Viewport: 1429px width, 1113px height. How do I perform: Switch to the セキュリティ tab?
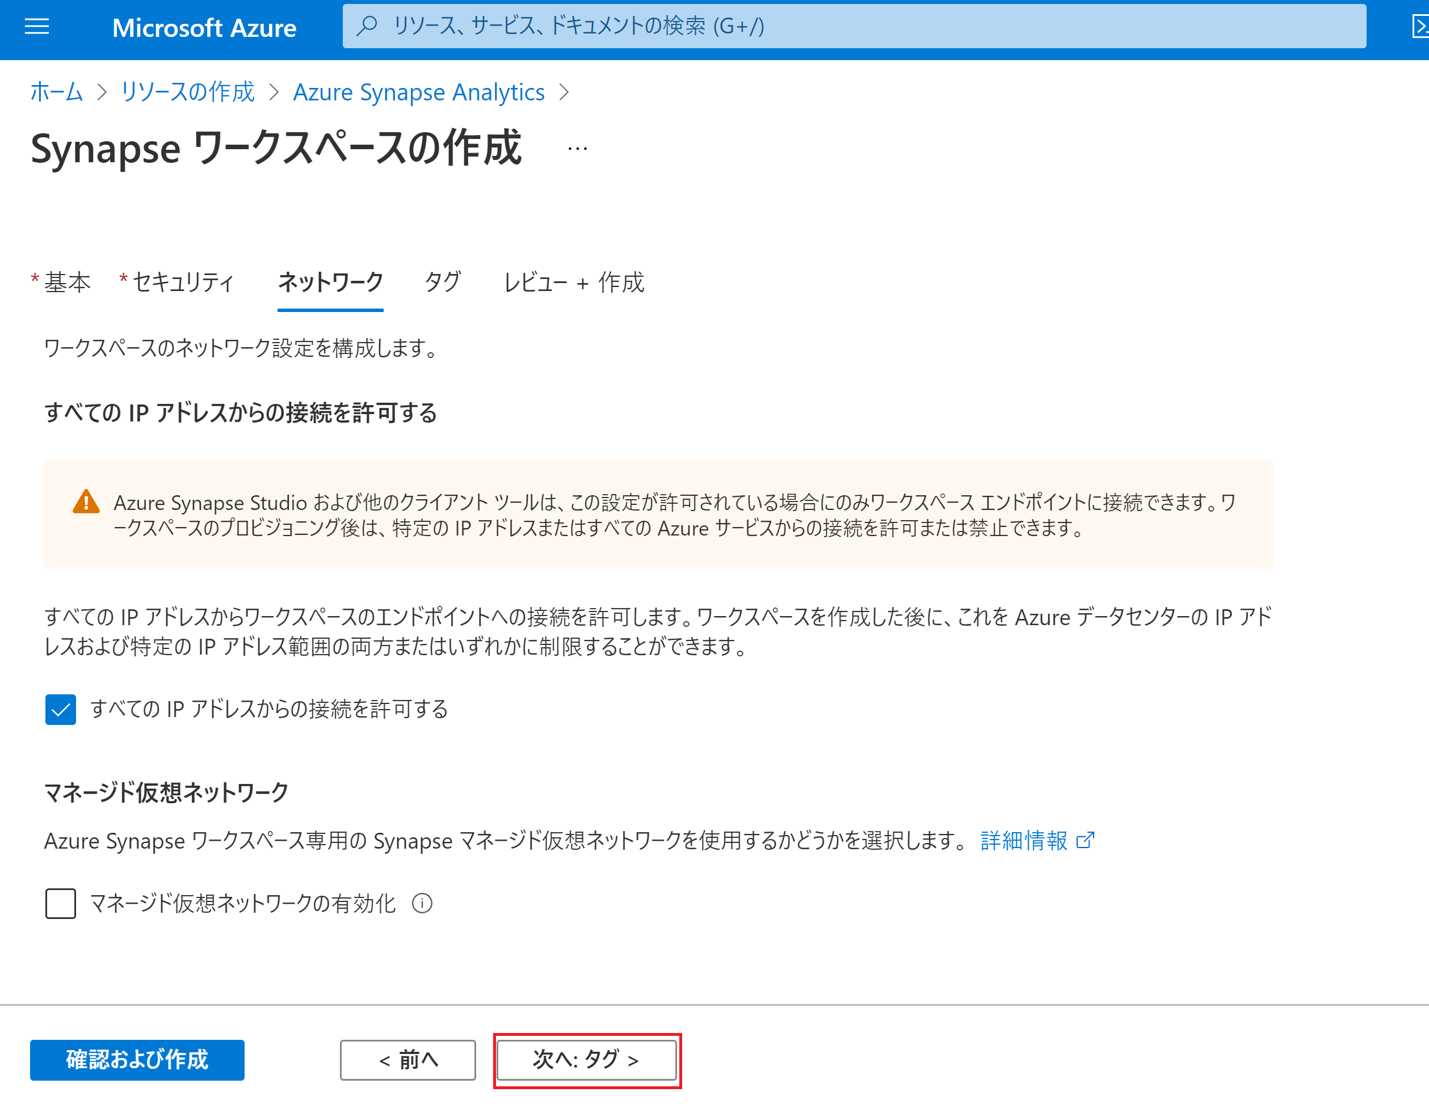tap(183, 283)
